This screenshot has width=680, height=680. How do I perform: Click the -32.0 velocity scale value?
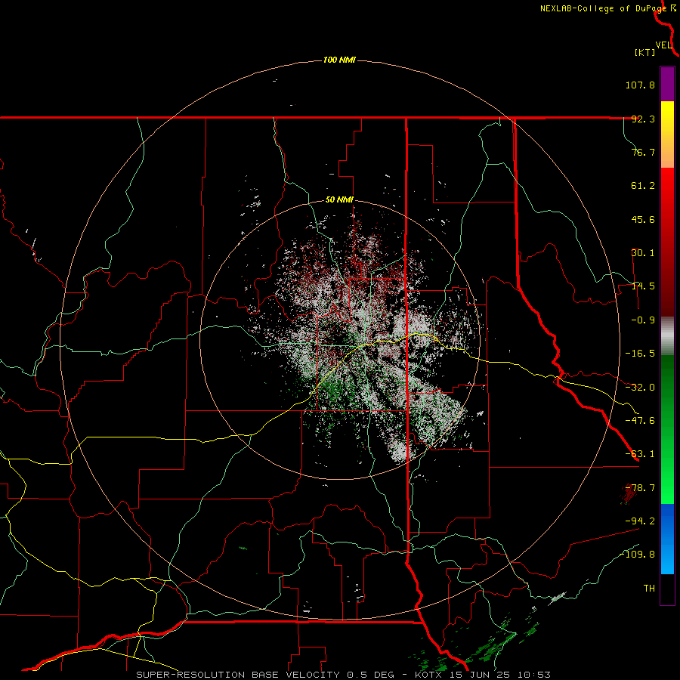640,388
